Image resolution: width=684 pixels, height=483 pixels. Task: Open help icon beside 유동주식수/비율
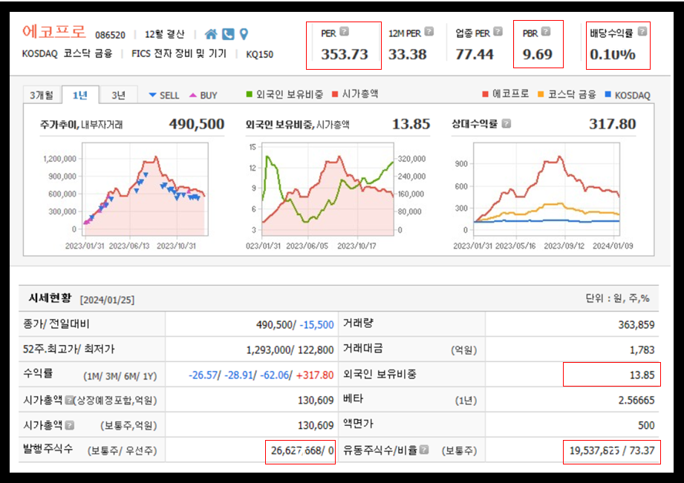click(424, 450)
